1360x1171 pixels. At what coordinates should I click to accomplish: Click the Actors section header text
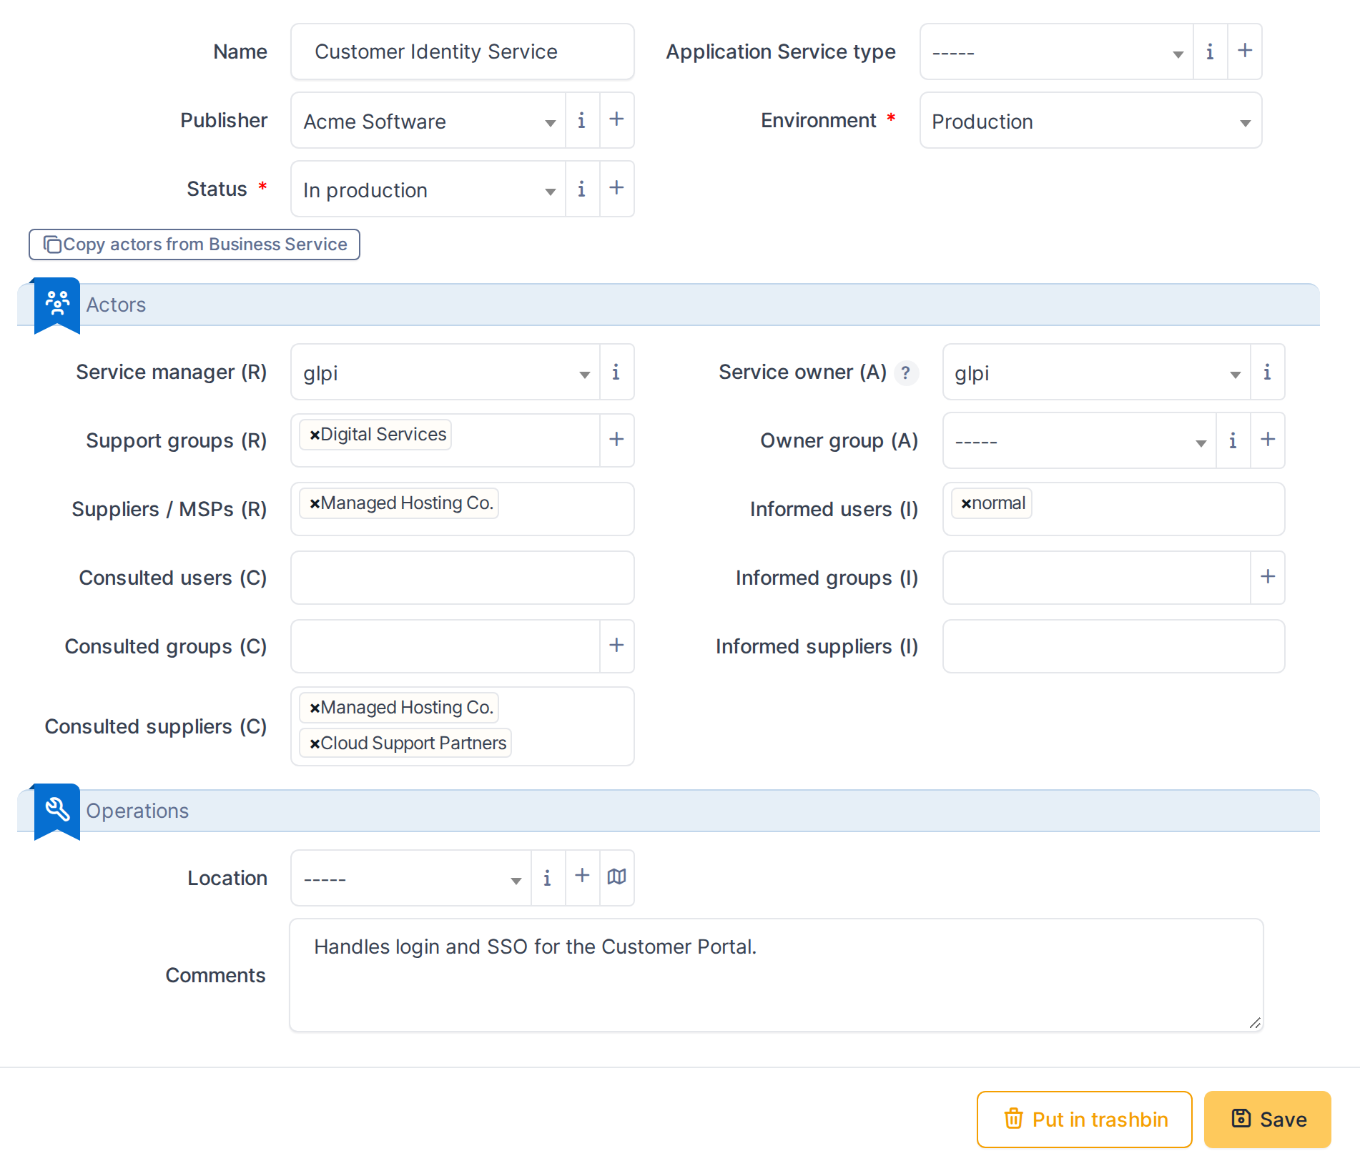[x=116, y=305]
